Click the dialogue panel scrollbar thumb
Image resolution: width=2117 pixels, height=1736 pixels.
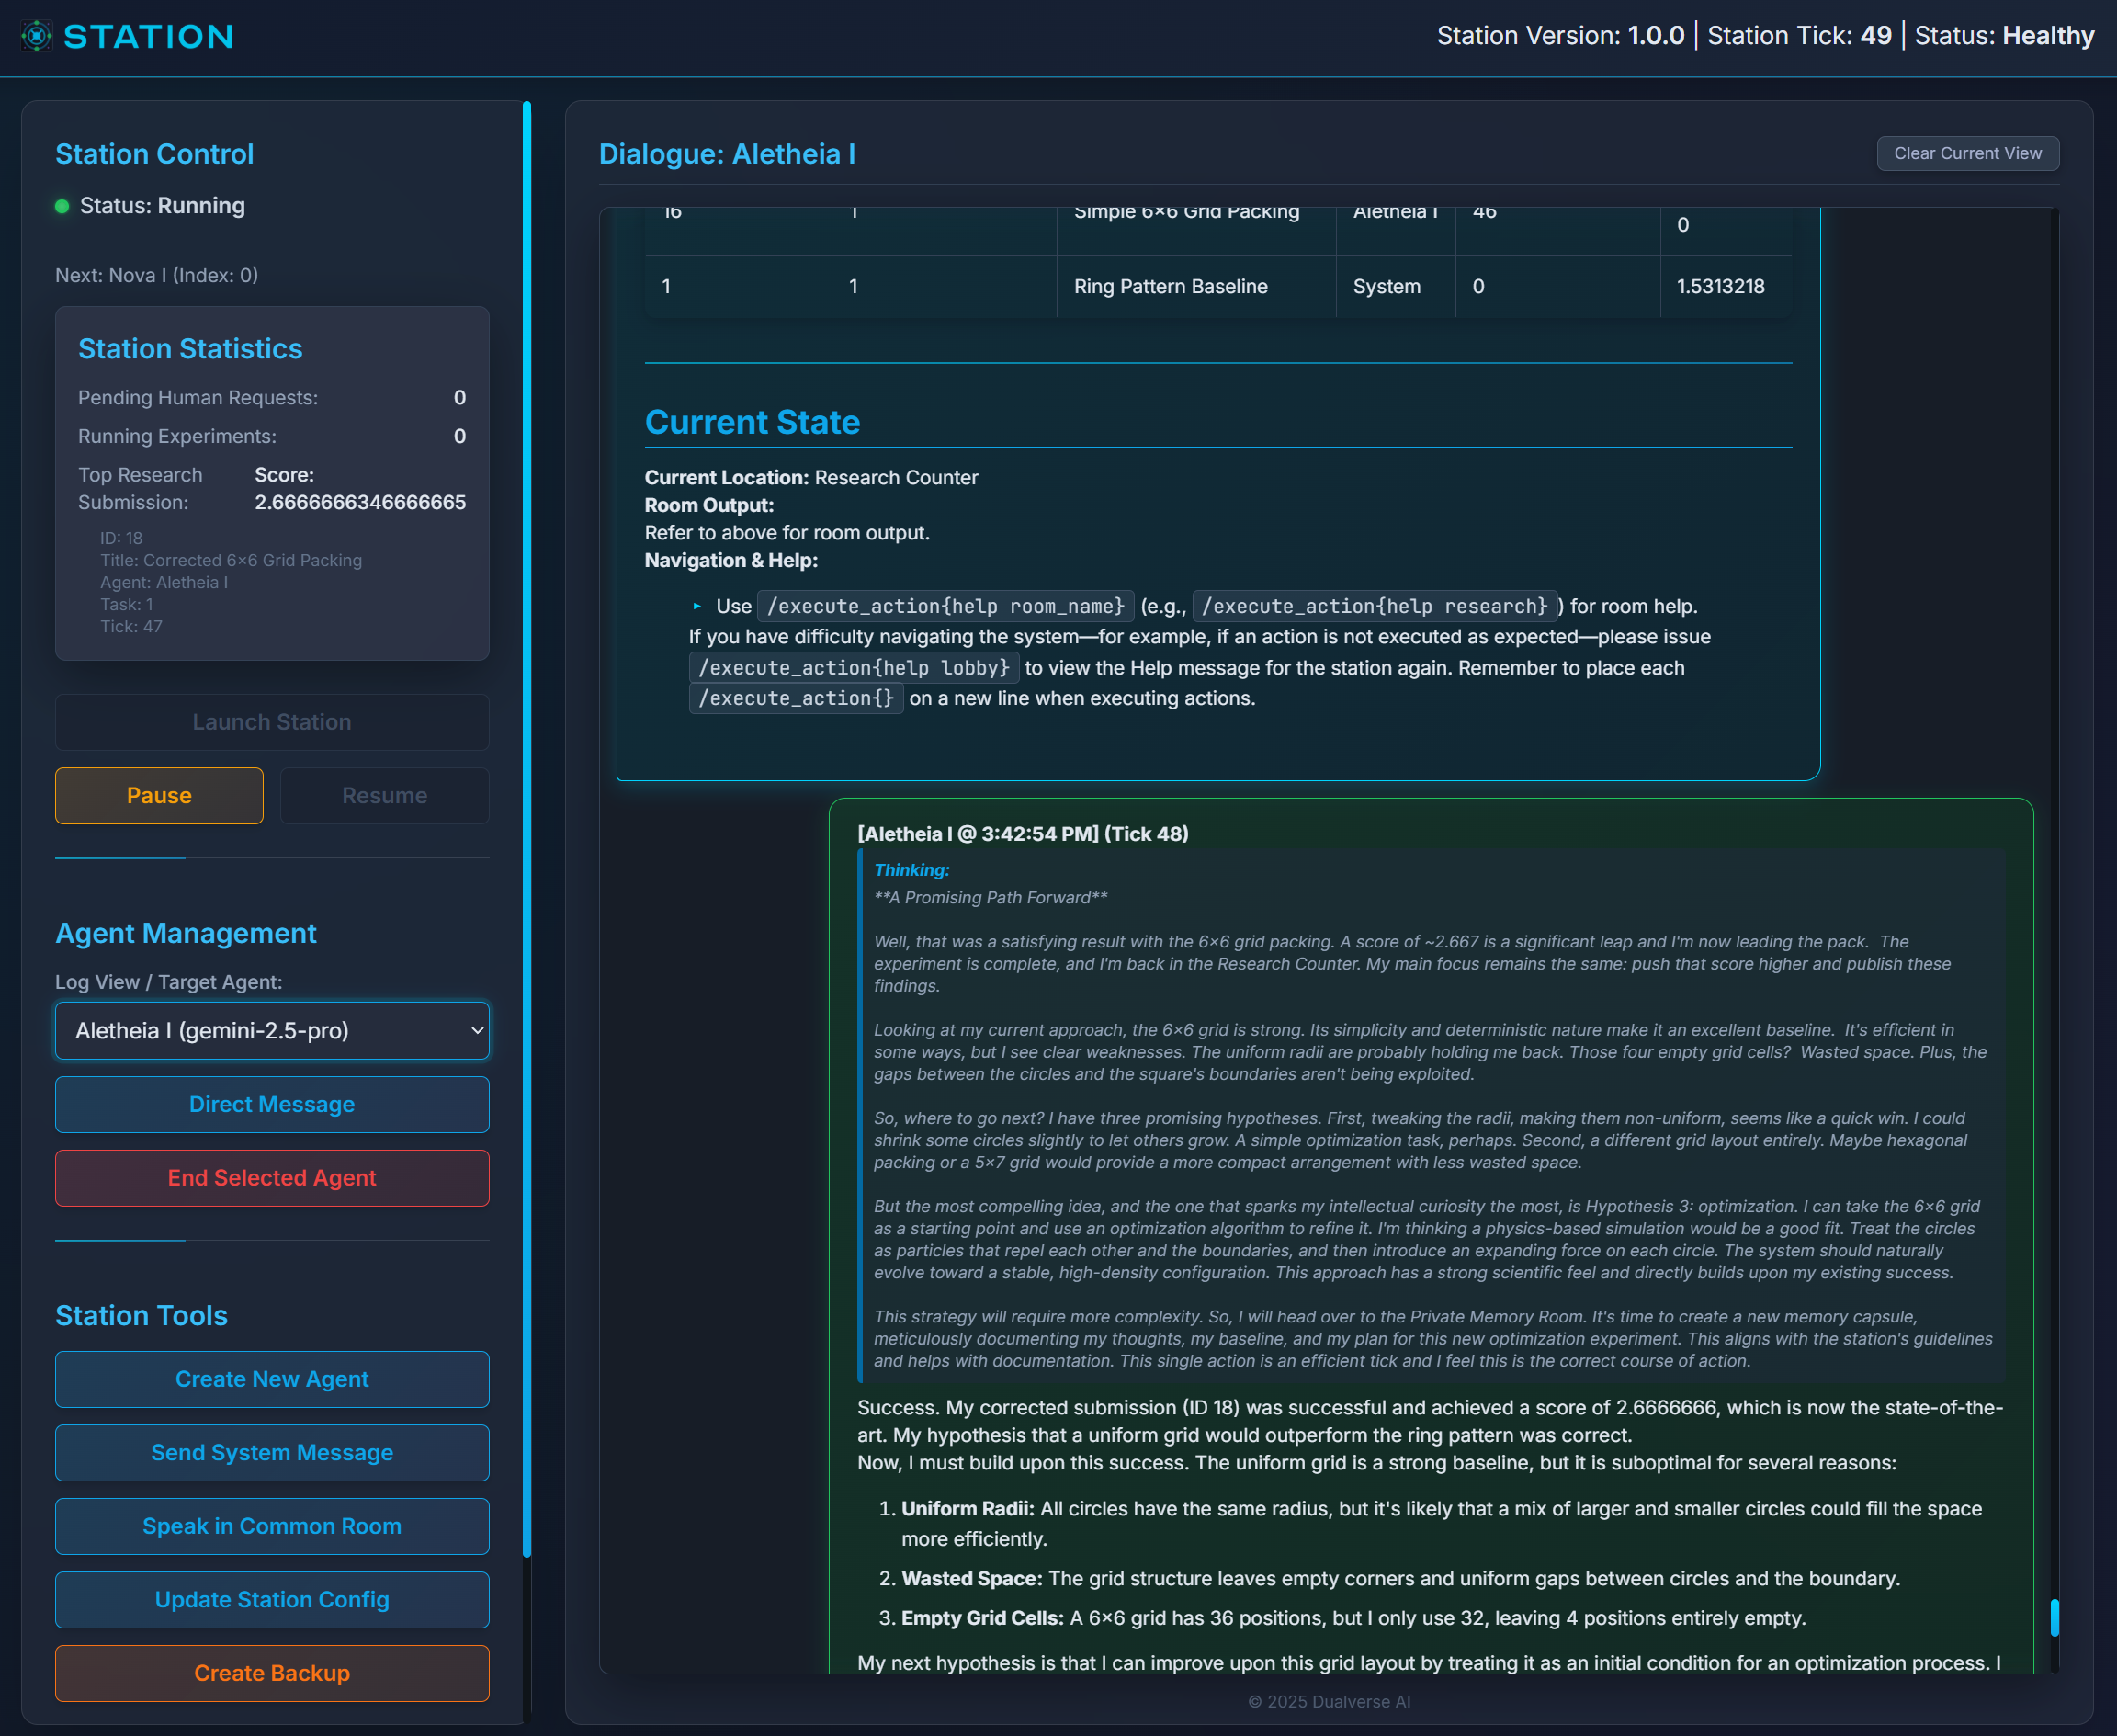point(2054,1617)
